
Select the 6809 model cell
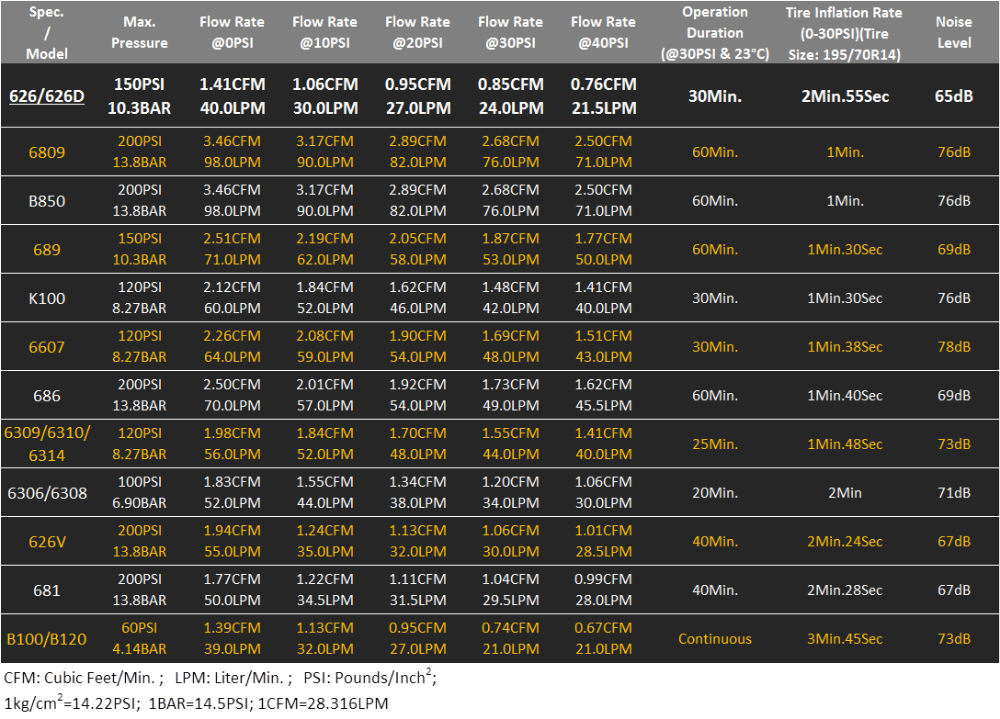pyautogui.click(x=47, y=152)
